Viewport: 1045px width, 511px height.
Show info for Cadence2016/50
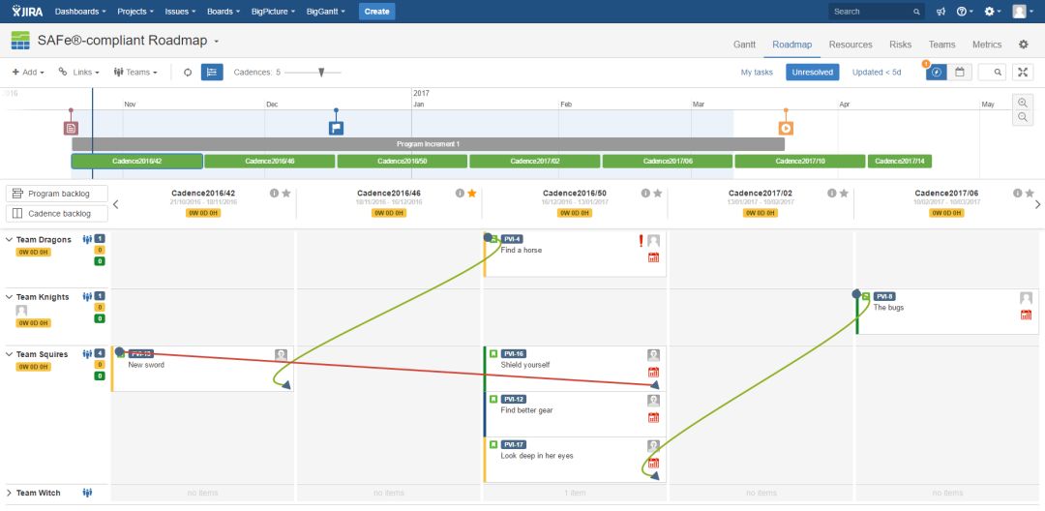click(x=645, y=194)
